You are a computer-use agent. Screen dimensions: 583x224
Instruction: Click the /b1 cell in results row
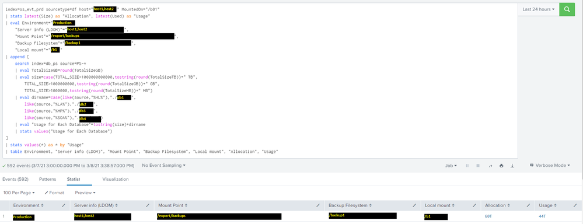(x=436, y=216)
